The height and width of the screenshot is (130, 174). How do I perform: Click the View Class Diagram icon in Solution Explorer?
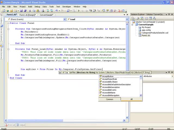(154, 18)
